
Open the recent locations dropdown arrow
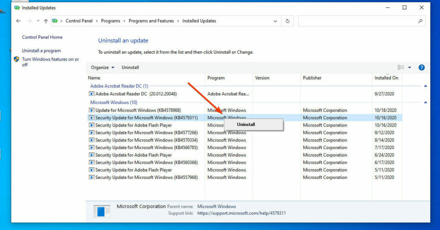[38, 21]
